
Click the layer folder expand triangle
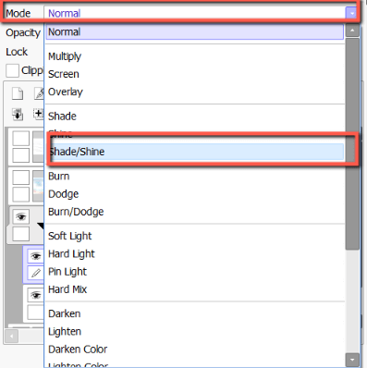click(41, 226)
